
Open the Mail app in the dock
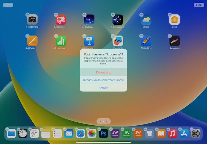(x=69, y=134)
